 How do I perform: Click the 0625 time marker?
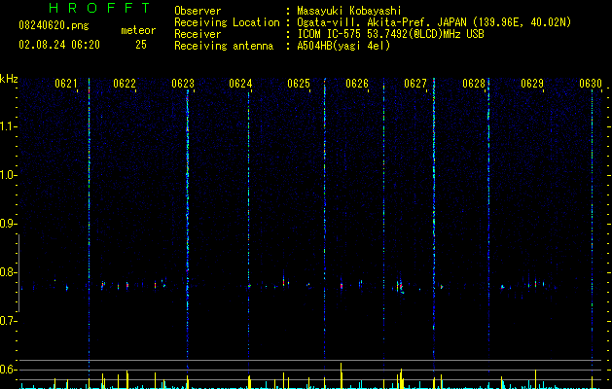point(299,84)
